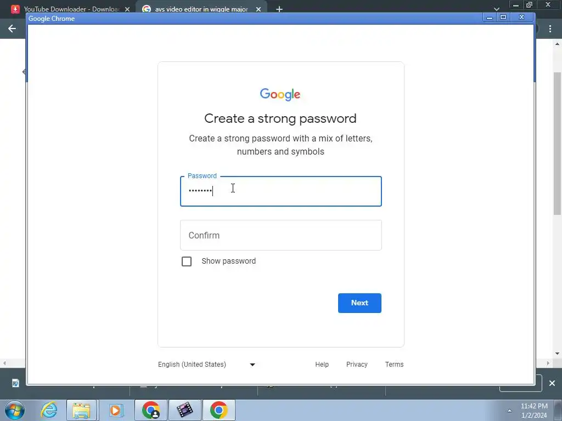The image size is (562, 421).
Task: Minimize the Google Chrome popup window
Action: (x=489, y=17)
